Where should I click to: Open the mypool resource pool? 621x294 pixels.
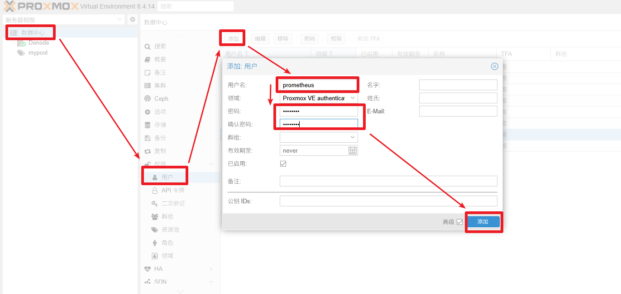coord(38,53)
